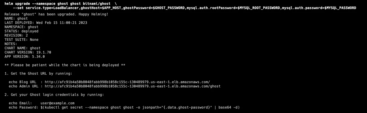Select the TEST SUITE: None line
The width and height of the screenshot is (367, 113).
pos(21,40)
